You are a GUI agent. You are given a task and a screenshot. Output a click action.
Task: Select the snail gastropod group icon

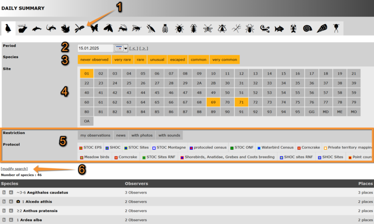click(308, 28)
